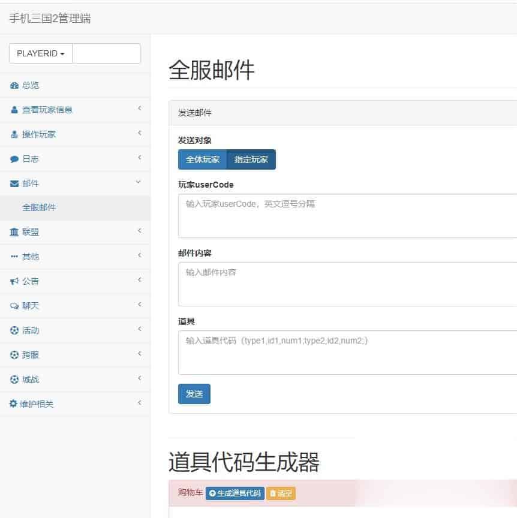Focus the 玩家userCode text area
This screenshot has width=517, height=518.
pyautogui.click(x=347, y=216)
